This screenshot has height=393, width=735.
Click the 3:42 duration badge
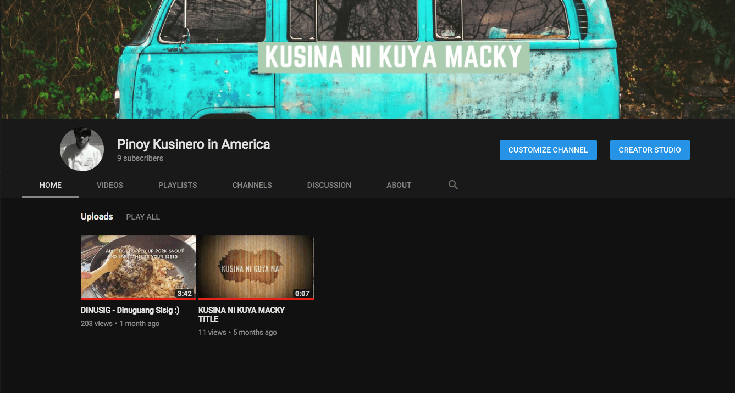point(184,294)
